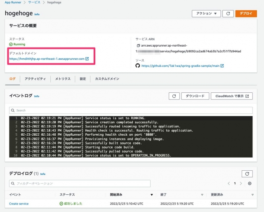The height and width of the screenshot is (212, 264).
Task: Open the default domain awsapprunner.com URL
Action: pyautogui.click(x=47, y=59)
